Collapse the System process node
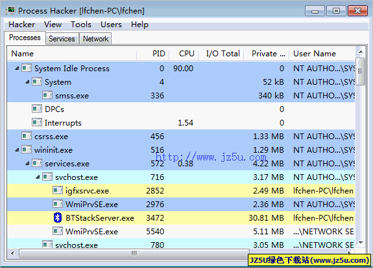The width and height of the screenshot is (373, 268). tap(27, 82)
